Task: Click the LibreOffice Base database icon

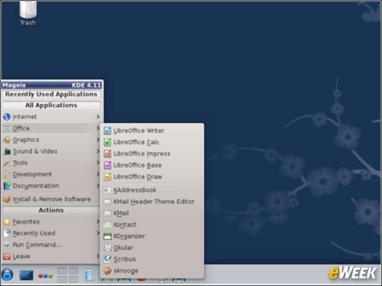Action: tap(107, 166)
